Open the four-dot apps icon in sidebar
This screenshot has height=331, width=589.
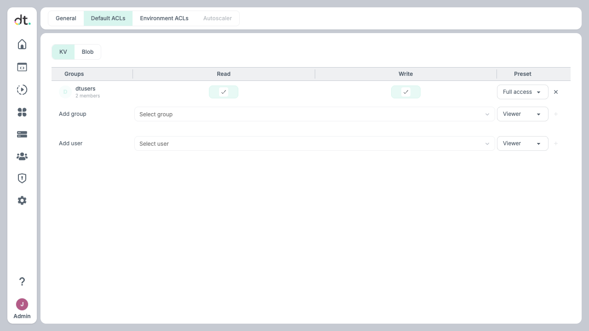(x=22, y=112)
